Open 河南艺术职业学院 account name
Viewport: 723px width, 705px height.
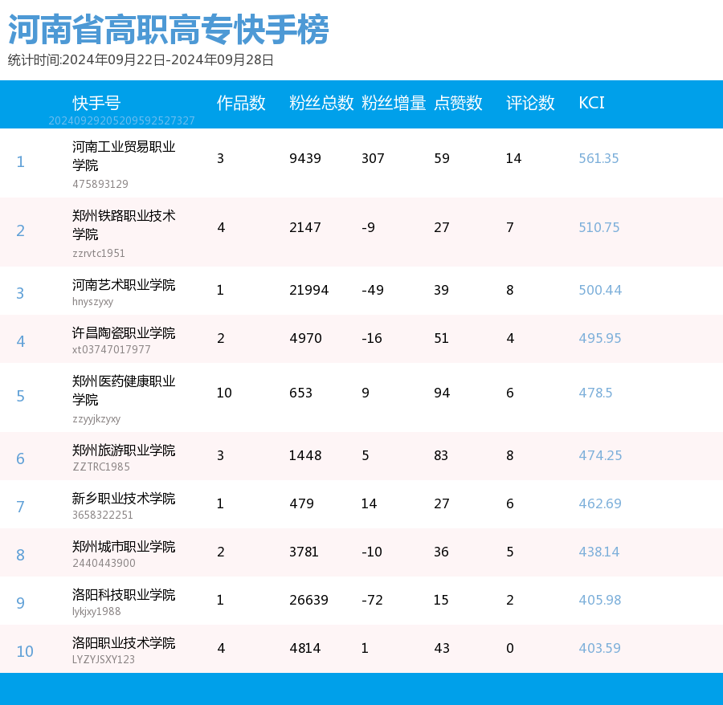coord(124,285)
